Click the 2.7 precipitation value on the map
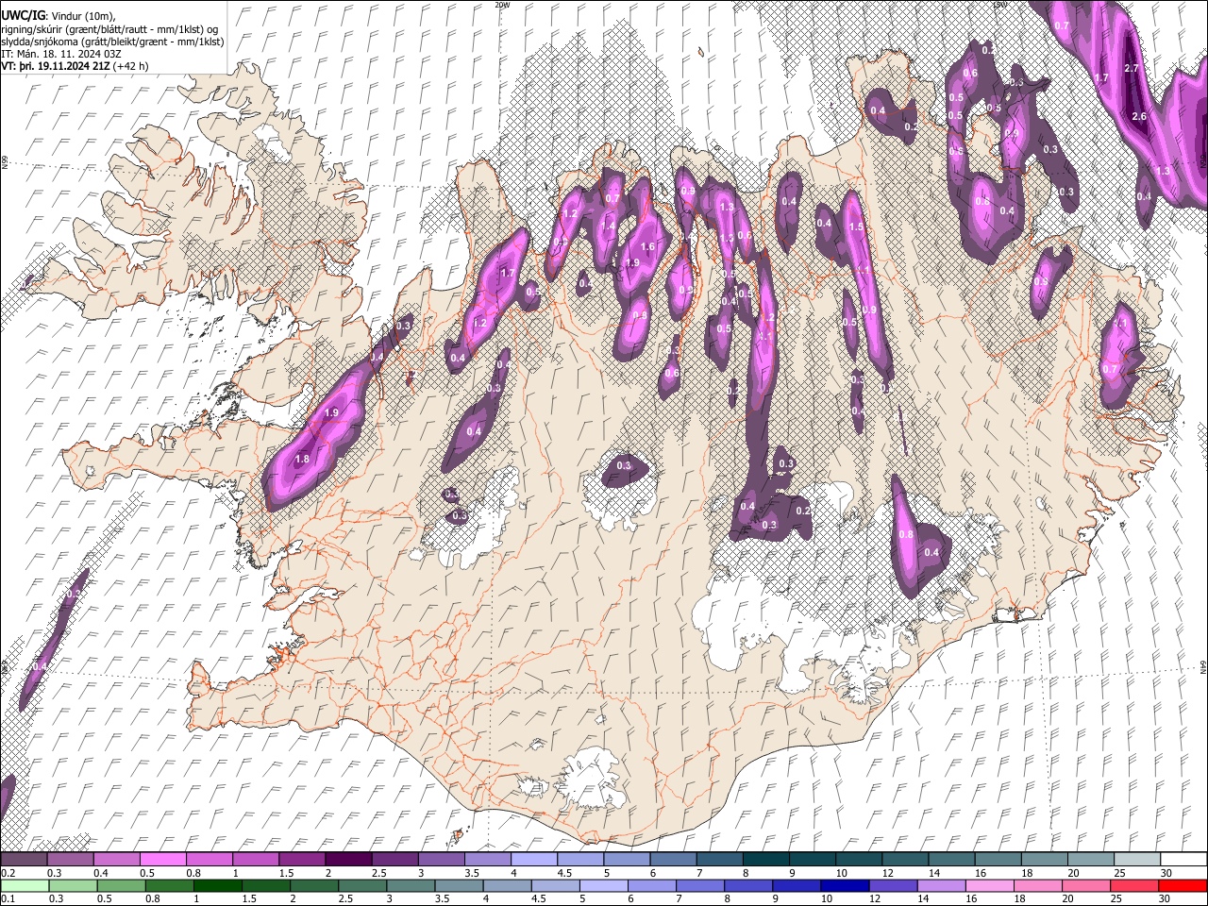Screen dimensions: 1208x906 click(1132, 69)
